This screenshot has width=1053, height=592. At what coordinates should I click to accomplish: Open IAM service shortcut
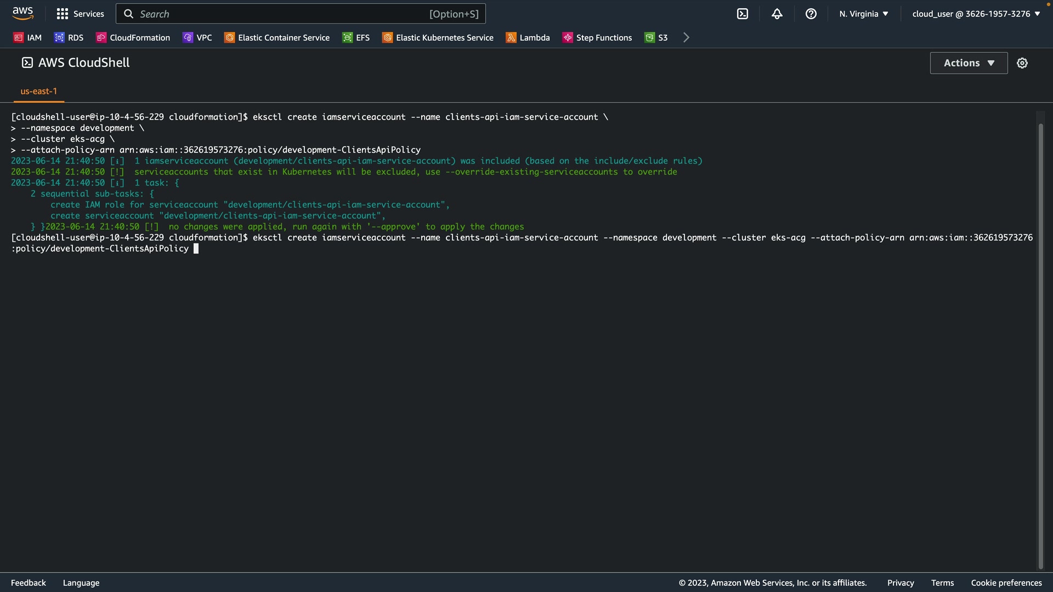pos(27,37)
